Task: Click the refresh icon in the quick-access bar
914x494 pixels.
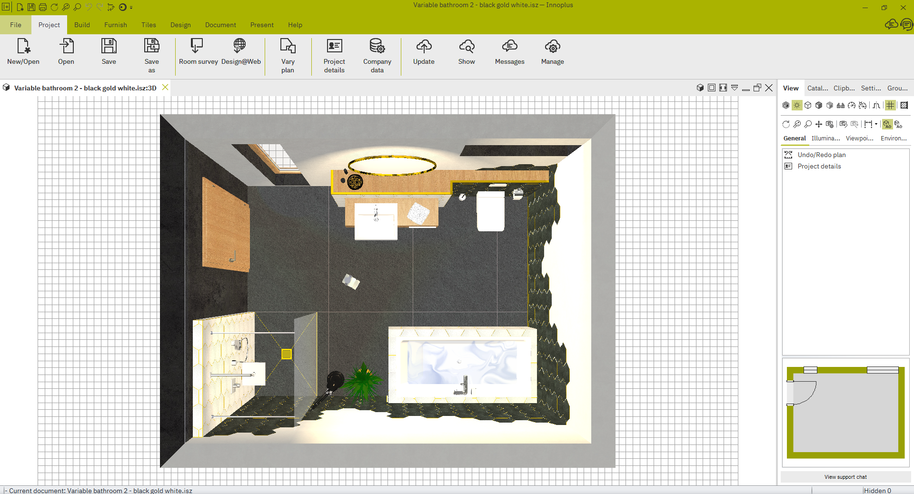Action: click(x=54, y=7)
